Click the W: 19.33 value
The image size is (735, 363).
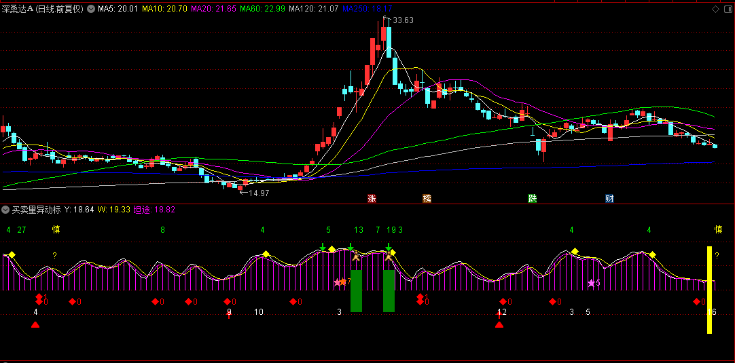(x=113, y=210)
